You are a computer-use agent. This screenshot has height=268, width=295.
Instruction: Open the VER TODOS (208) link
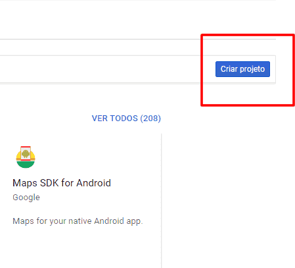126,119
